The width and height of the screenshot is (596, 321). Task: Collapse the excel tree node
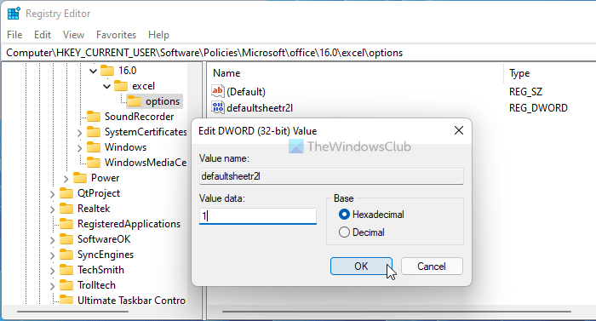coord(106,86)
